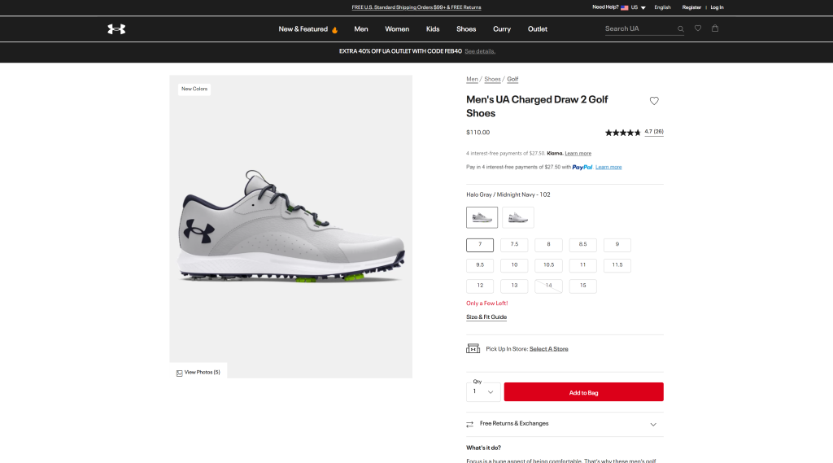Click the store pickup icon
This screenshot has width=833, height=463.
tap(473, 349)
